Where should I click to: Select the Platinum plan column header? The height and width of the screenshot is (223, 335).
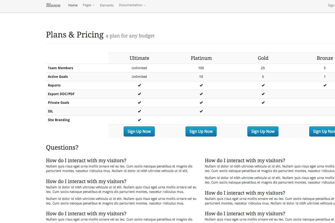click(x=201, y=58)
